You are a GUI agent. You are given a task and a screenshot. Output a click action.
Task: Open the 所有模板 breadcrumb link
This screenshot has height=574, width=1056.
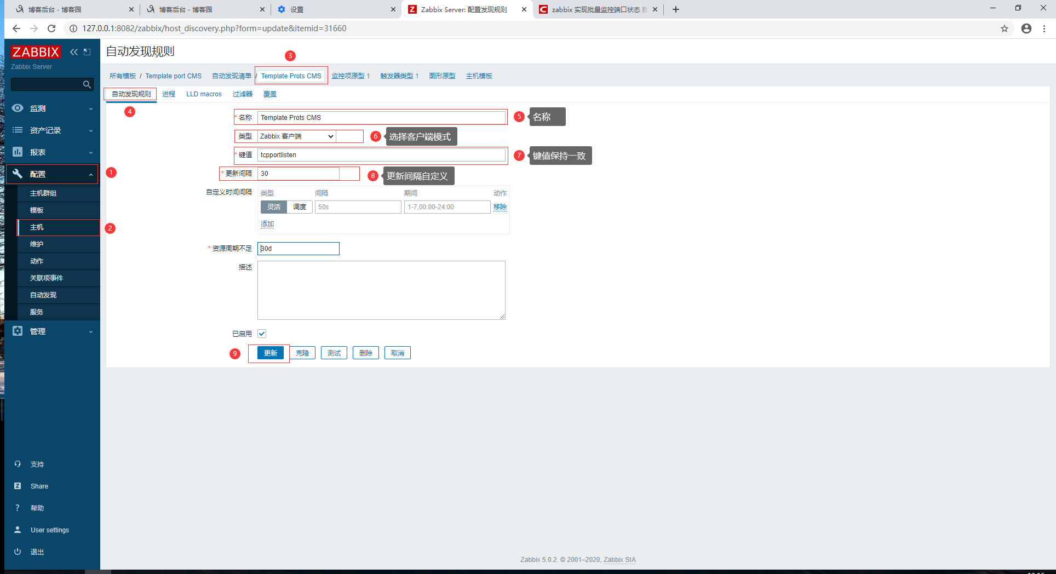(123, 76)
